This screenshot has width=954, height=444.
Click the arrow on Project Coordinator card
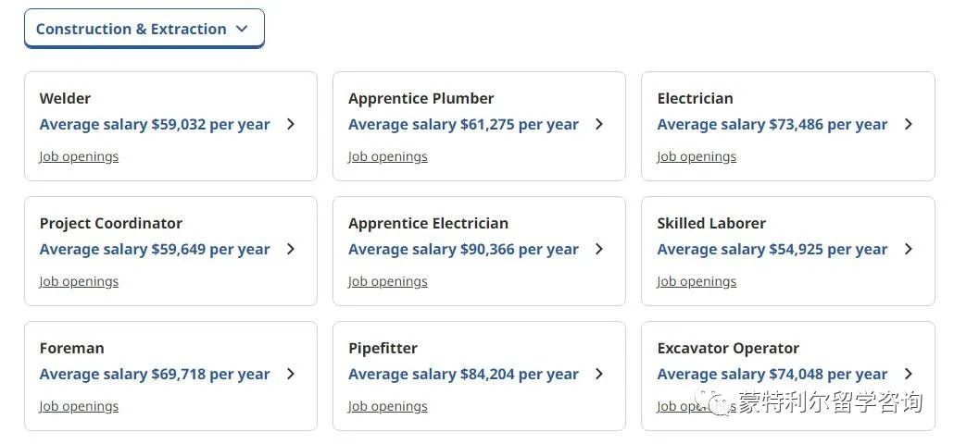pyautogui.click(x=291, y=249)
